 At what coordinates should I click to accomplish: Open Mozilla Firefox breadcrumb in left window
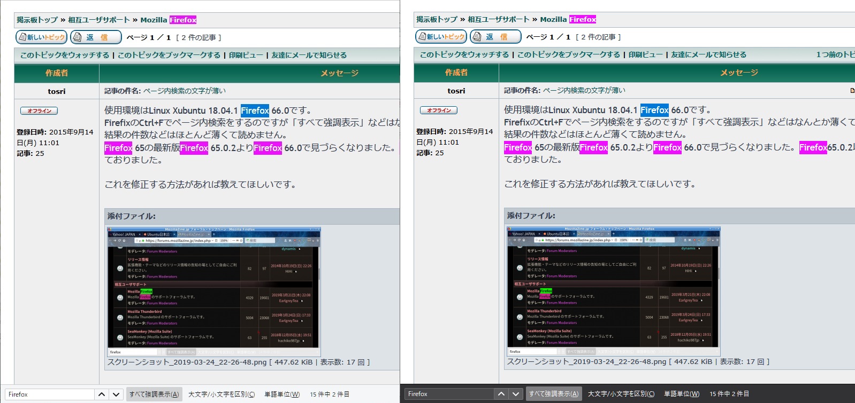tap(169, 20)
